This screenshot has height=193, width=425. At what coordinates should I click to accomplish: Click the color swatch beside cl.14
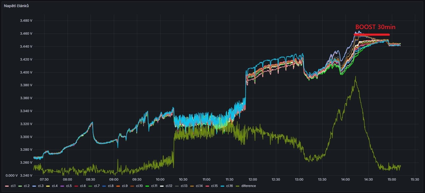tap(192, 186)
